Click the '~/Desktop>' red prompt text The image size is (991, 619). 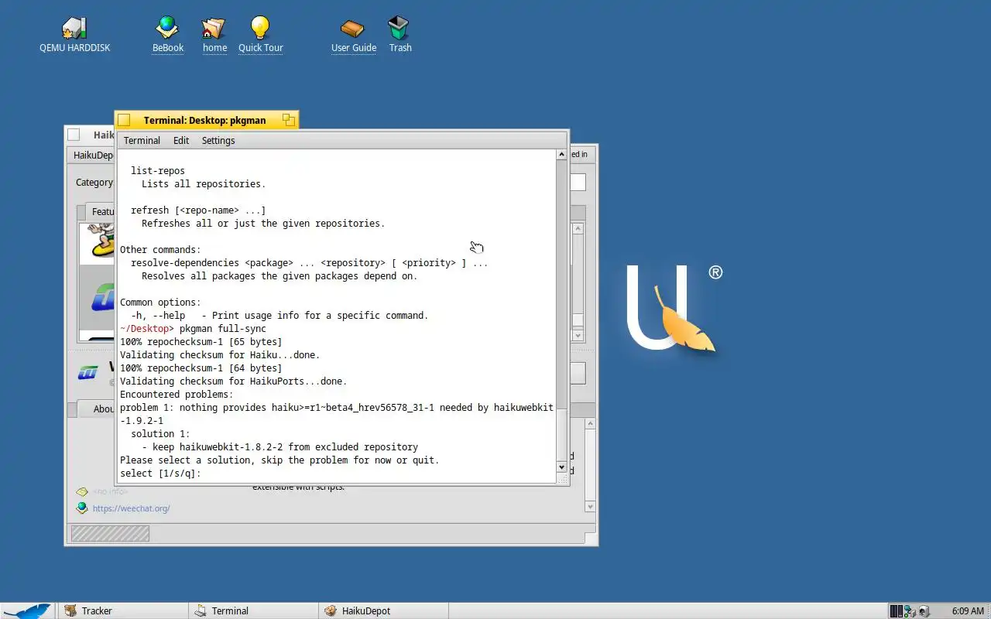pos(147,328)
